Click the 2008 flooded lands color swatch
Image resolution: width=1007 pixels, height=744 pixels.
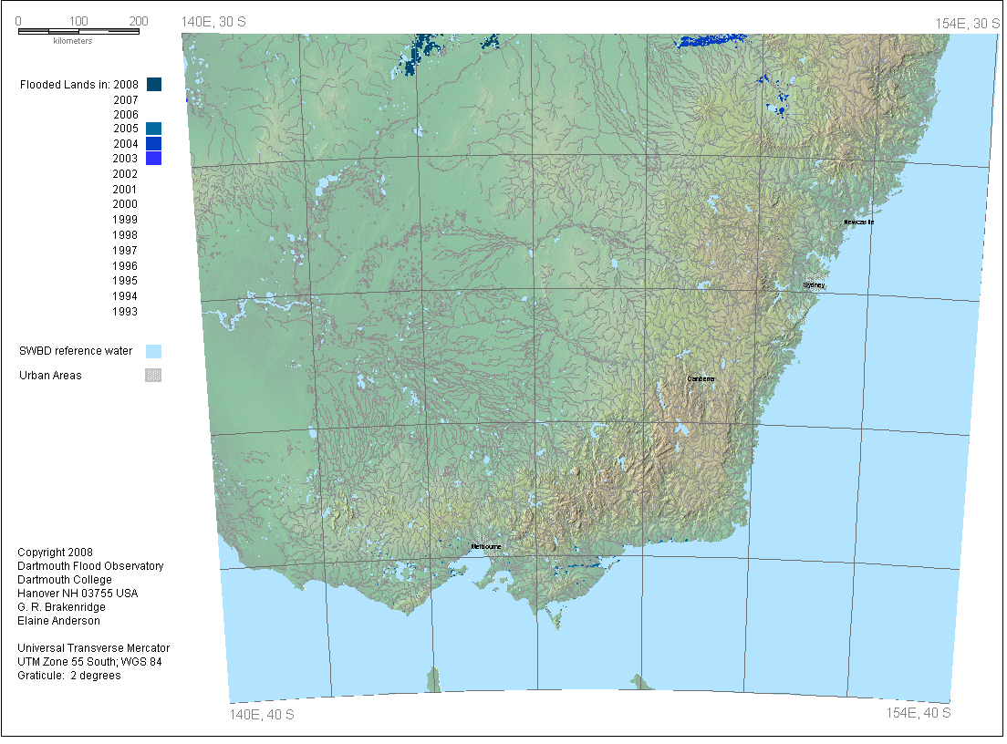click(153, 85)
